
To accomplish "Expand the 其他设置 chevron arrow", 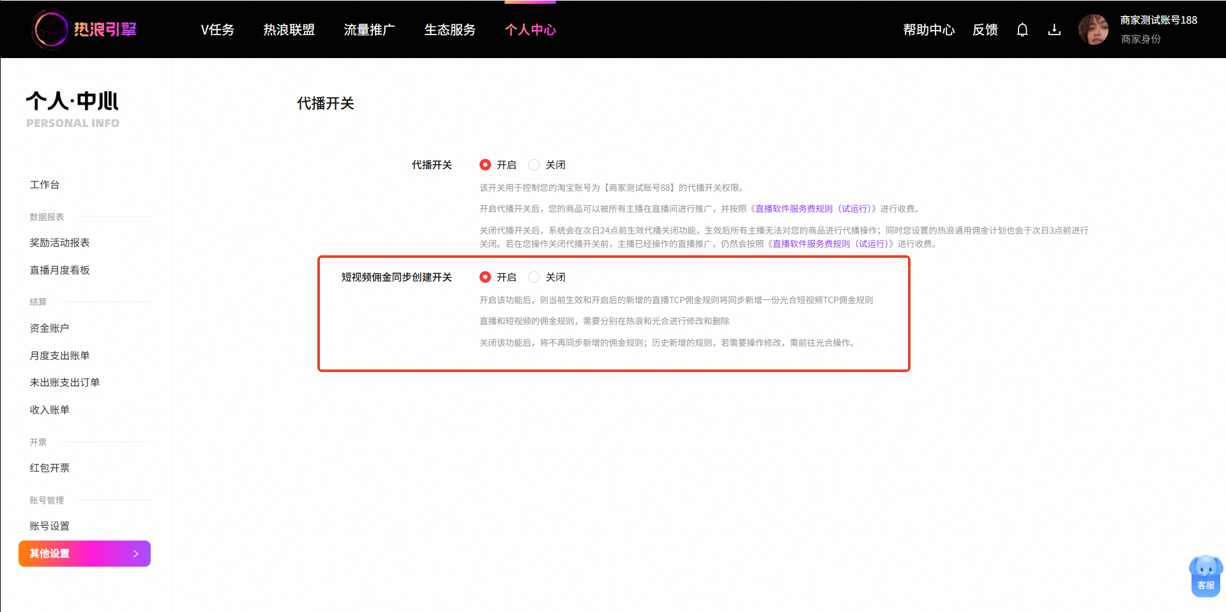I will tap(135, 553).
